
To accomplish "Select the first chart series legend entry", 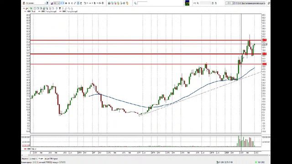I will pyautogui.click(x=30, y=11).
